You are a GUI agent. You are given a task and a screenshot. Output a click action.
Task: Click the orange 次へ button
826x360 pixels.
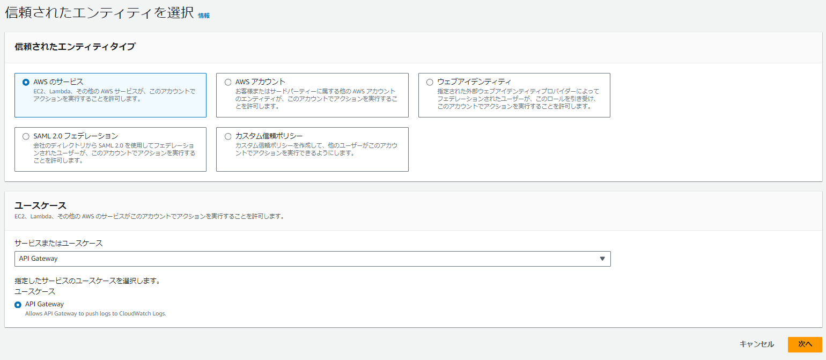pyautogui.click(x=805, y=345)
